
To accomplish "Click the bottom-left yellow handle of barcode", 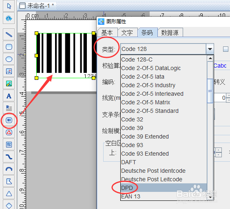I will click(x=36, y=78).
